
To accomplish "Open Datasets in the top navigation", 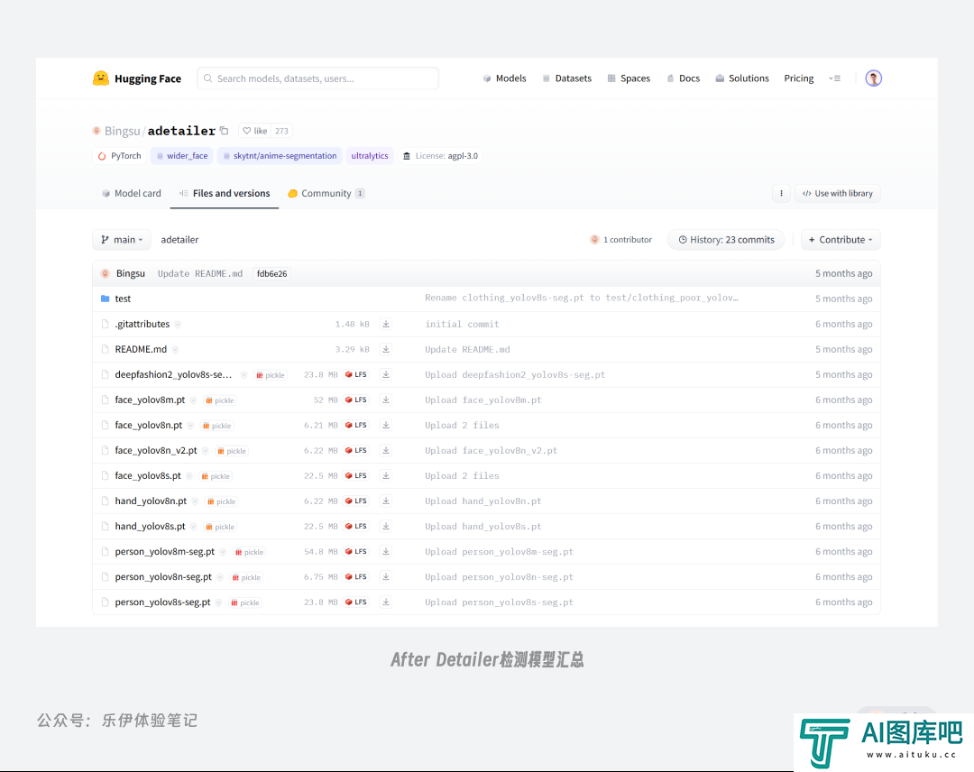I will pyautogui.click(x=567, y=78).
